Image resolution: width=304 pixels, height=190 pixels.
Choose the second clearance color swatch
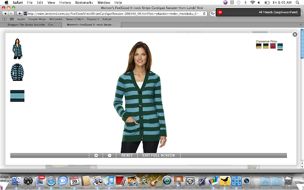(266, 46)
